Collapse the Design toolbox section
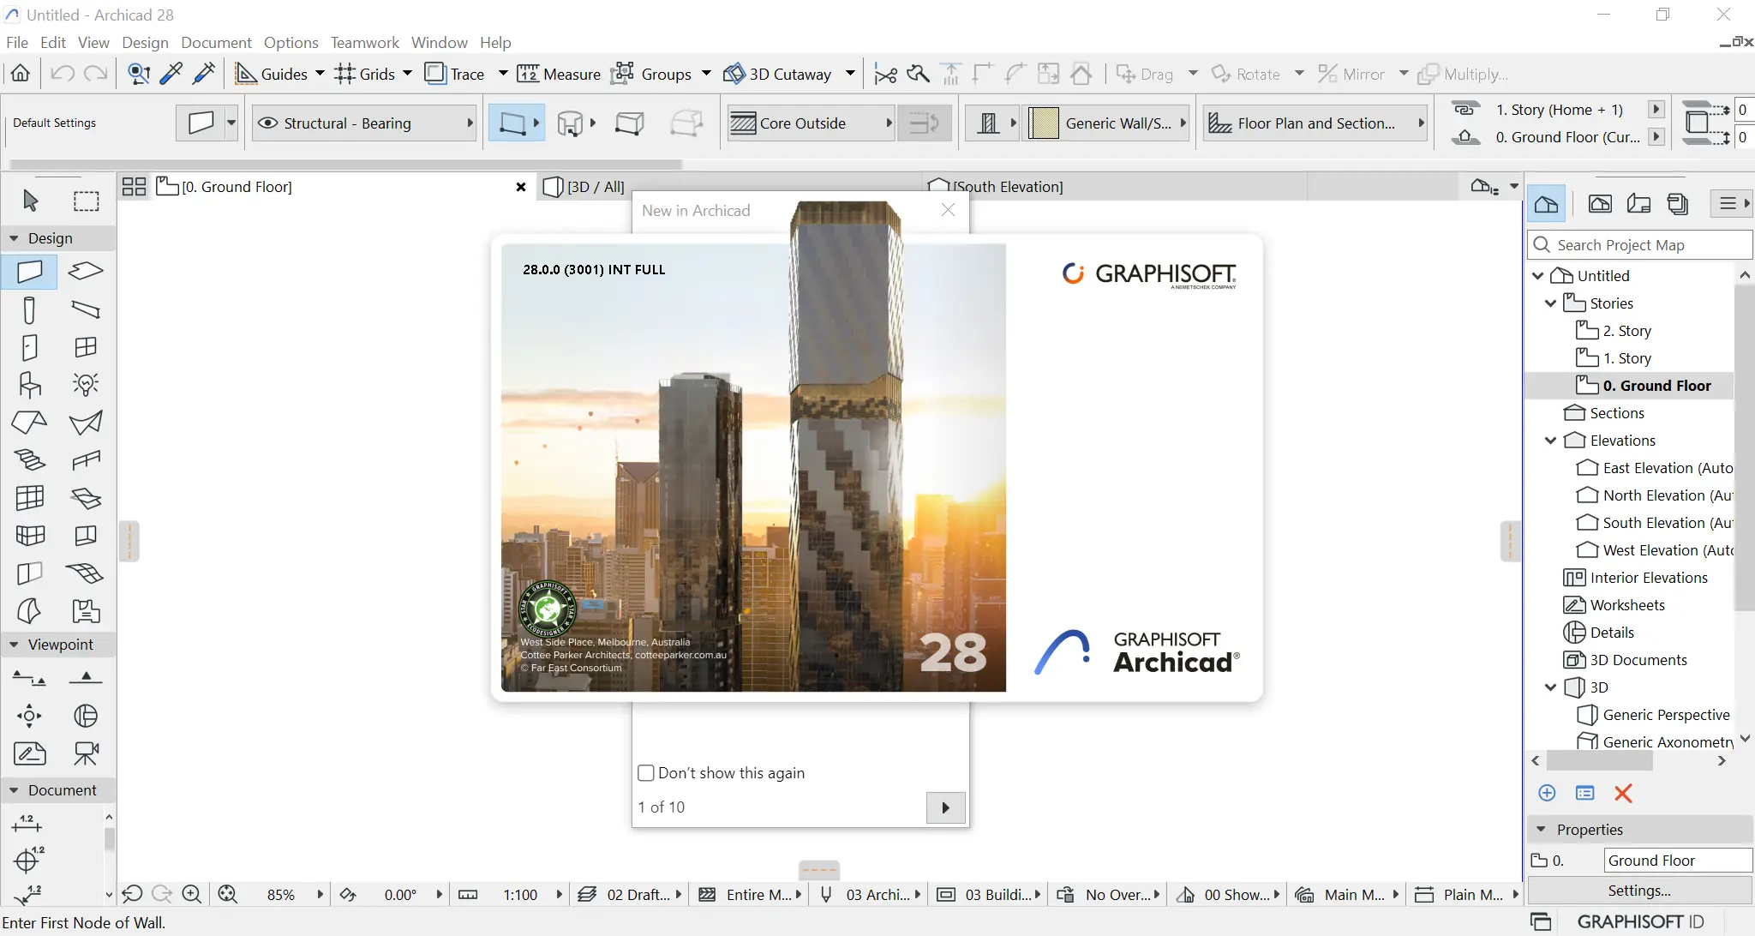The height and width of the screenshot is (936, 1755). (14, 238)
